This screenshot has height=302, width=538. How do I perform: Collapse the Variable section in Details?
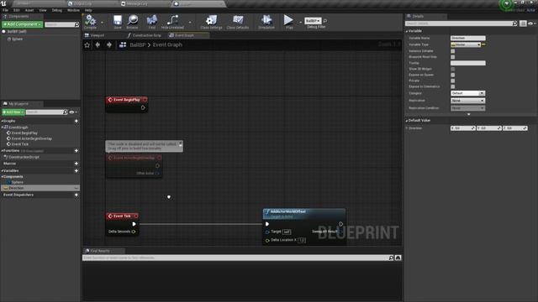pos(407,31)
